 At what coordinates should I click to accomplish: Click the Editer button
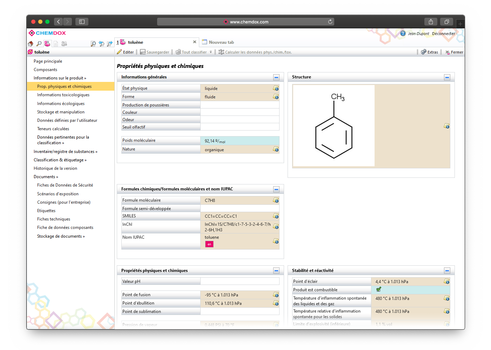click(126, 52)
